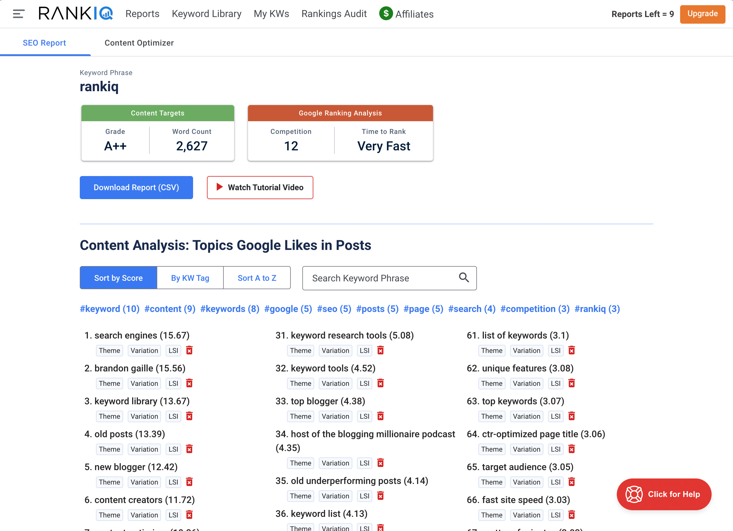Open the Keyword Library page
Viewport: 733px width, 531px height.
click(207, 14)
